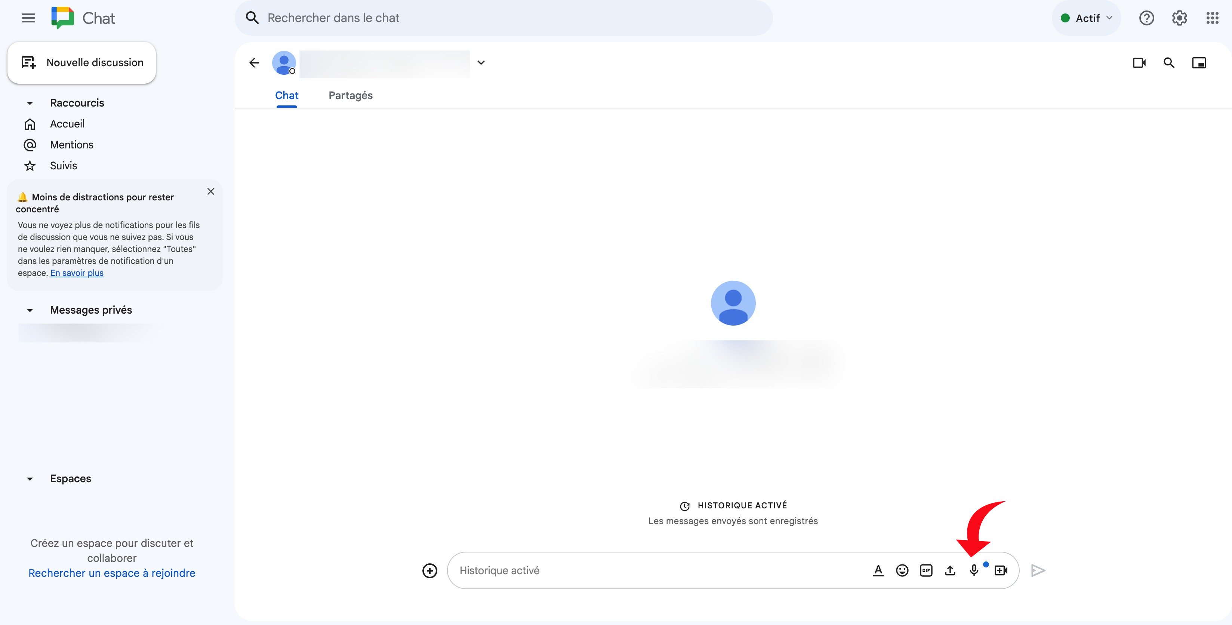
Task: Create a video message
Action: point(1001,570)
